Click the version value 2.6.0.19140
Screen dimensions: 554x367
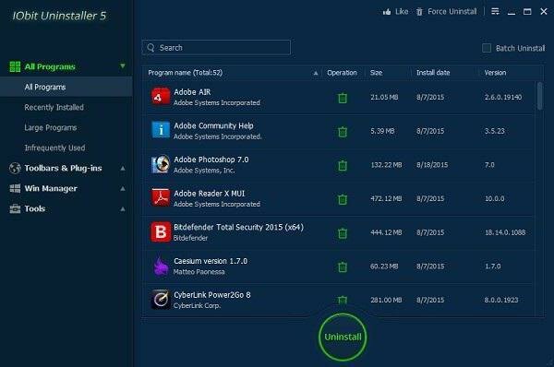point(503,97)
